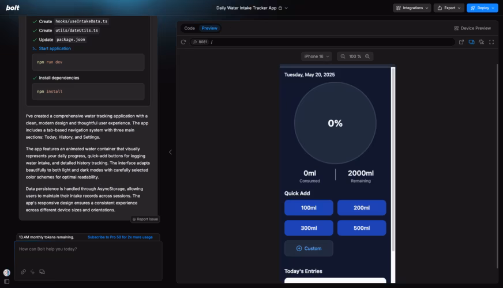Enter fullscreen preview icon
The height and width of the screenshot is (288, 503).
click(491, 42)
